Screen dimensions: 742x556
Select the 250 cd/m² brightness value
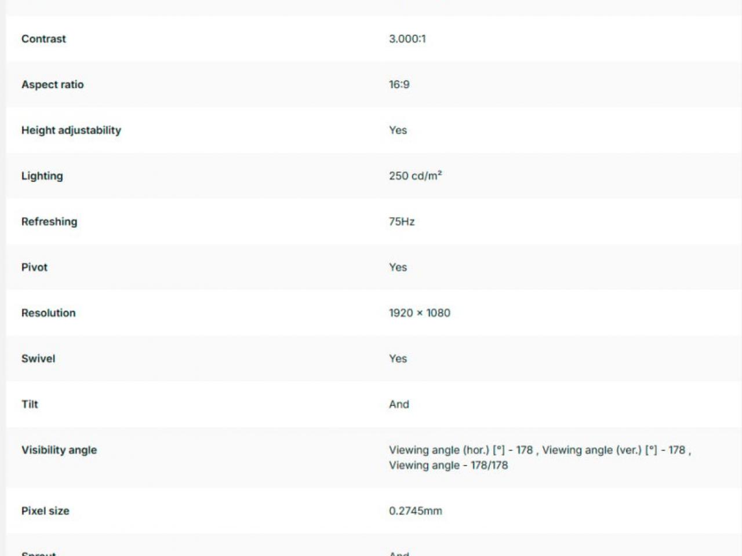[415, 175]
